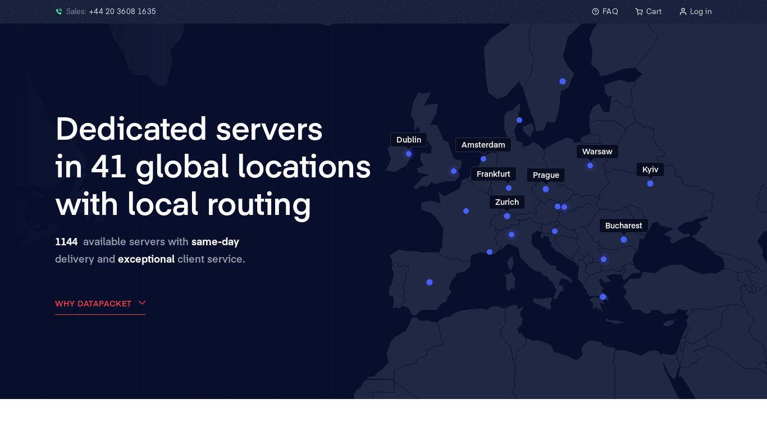Select the Dublin location label
Image resolution: width=767 pixels, height=431 pixels.
pos(409,140)
